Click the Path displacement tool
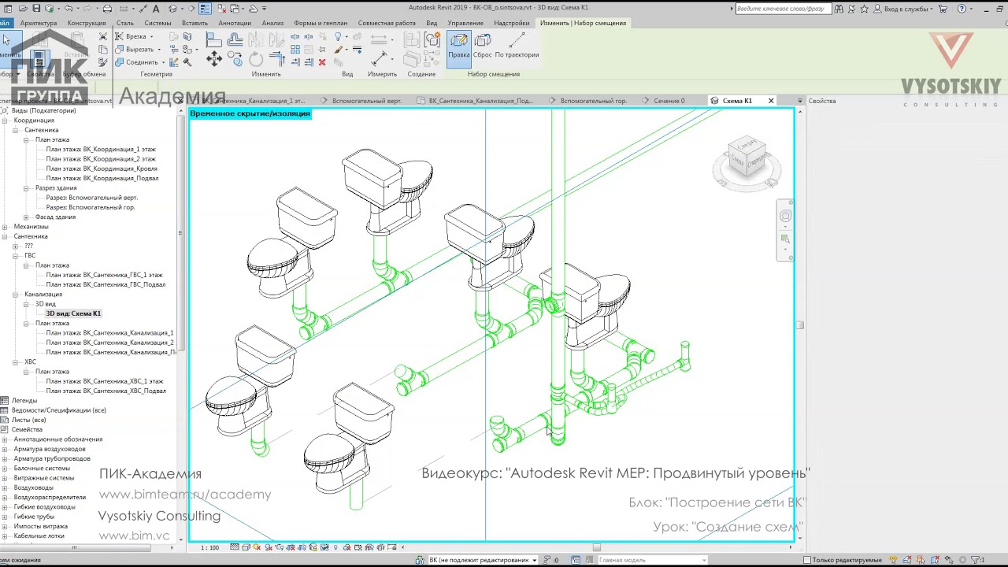This screenshot has width=1008, height=567. coord(517,46)
